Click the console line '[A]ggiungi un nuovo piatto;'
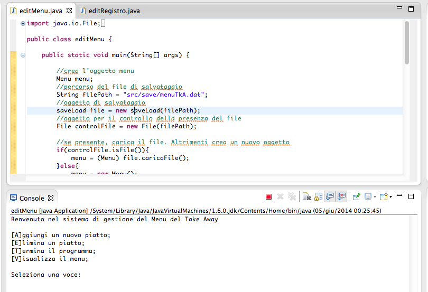Viewport: 428px width, 292px height. click(61, 235)
